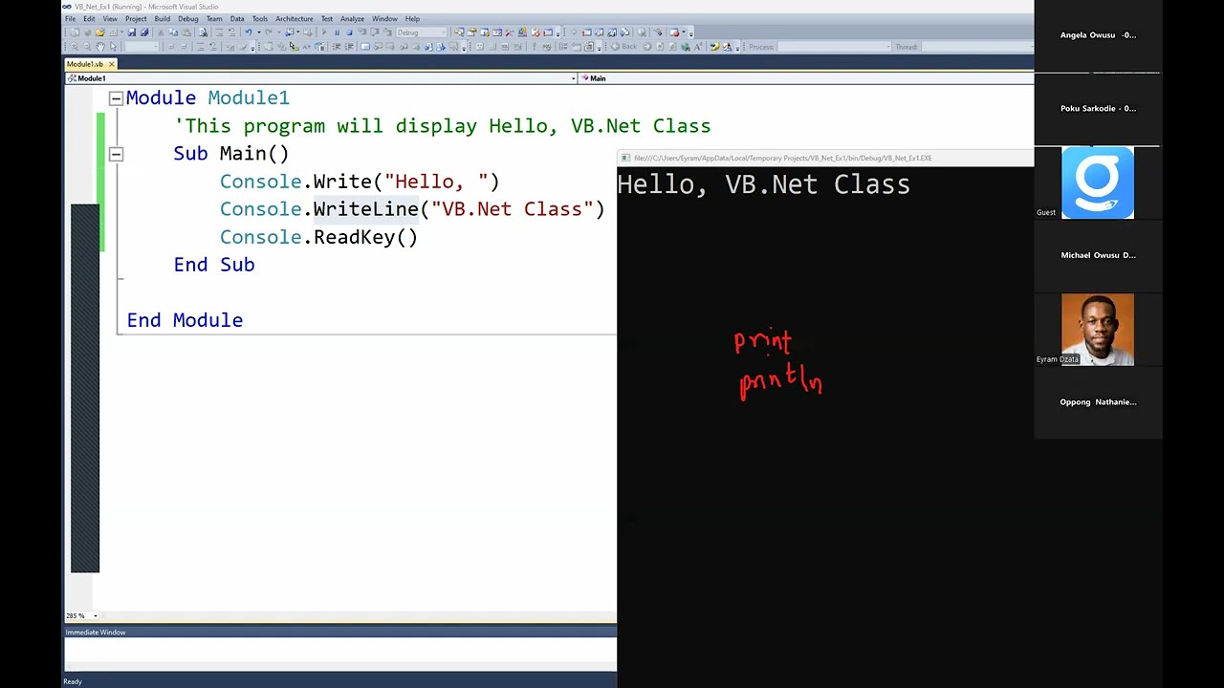The width and height of the screenshot is (1224, 688).
Task: Click the Stop Debugging square icon
Action: pos(349,32)
